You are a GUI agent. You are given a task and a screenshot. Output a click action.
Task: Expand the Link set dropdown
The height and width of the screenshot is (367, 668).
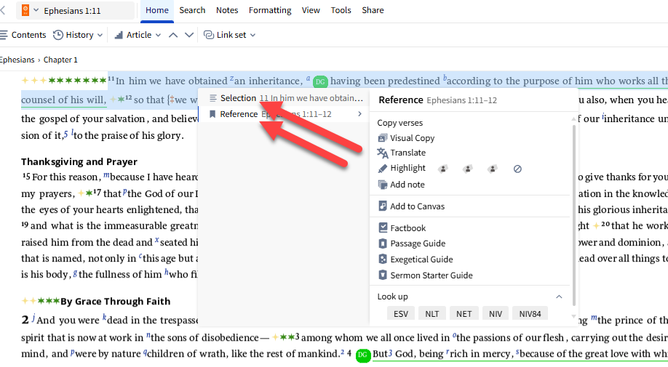click(253, 36)
